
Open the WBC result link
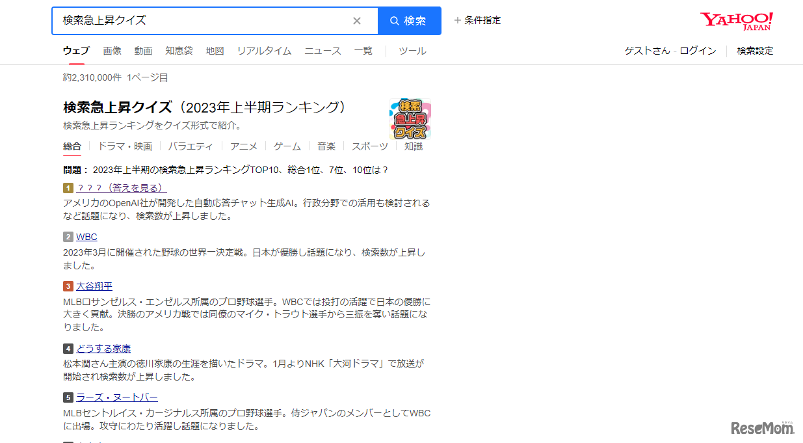[86, 236]
